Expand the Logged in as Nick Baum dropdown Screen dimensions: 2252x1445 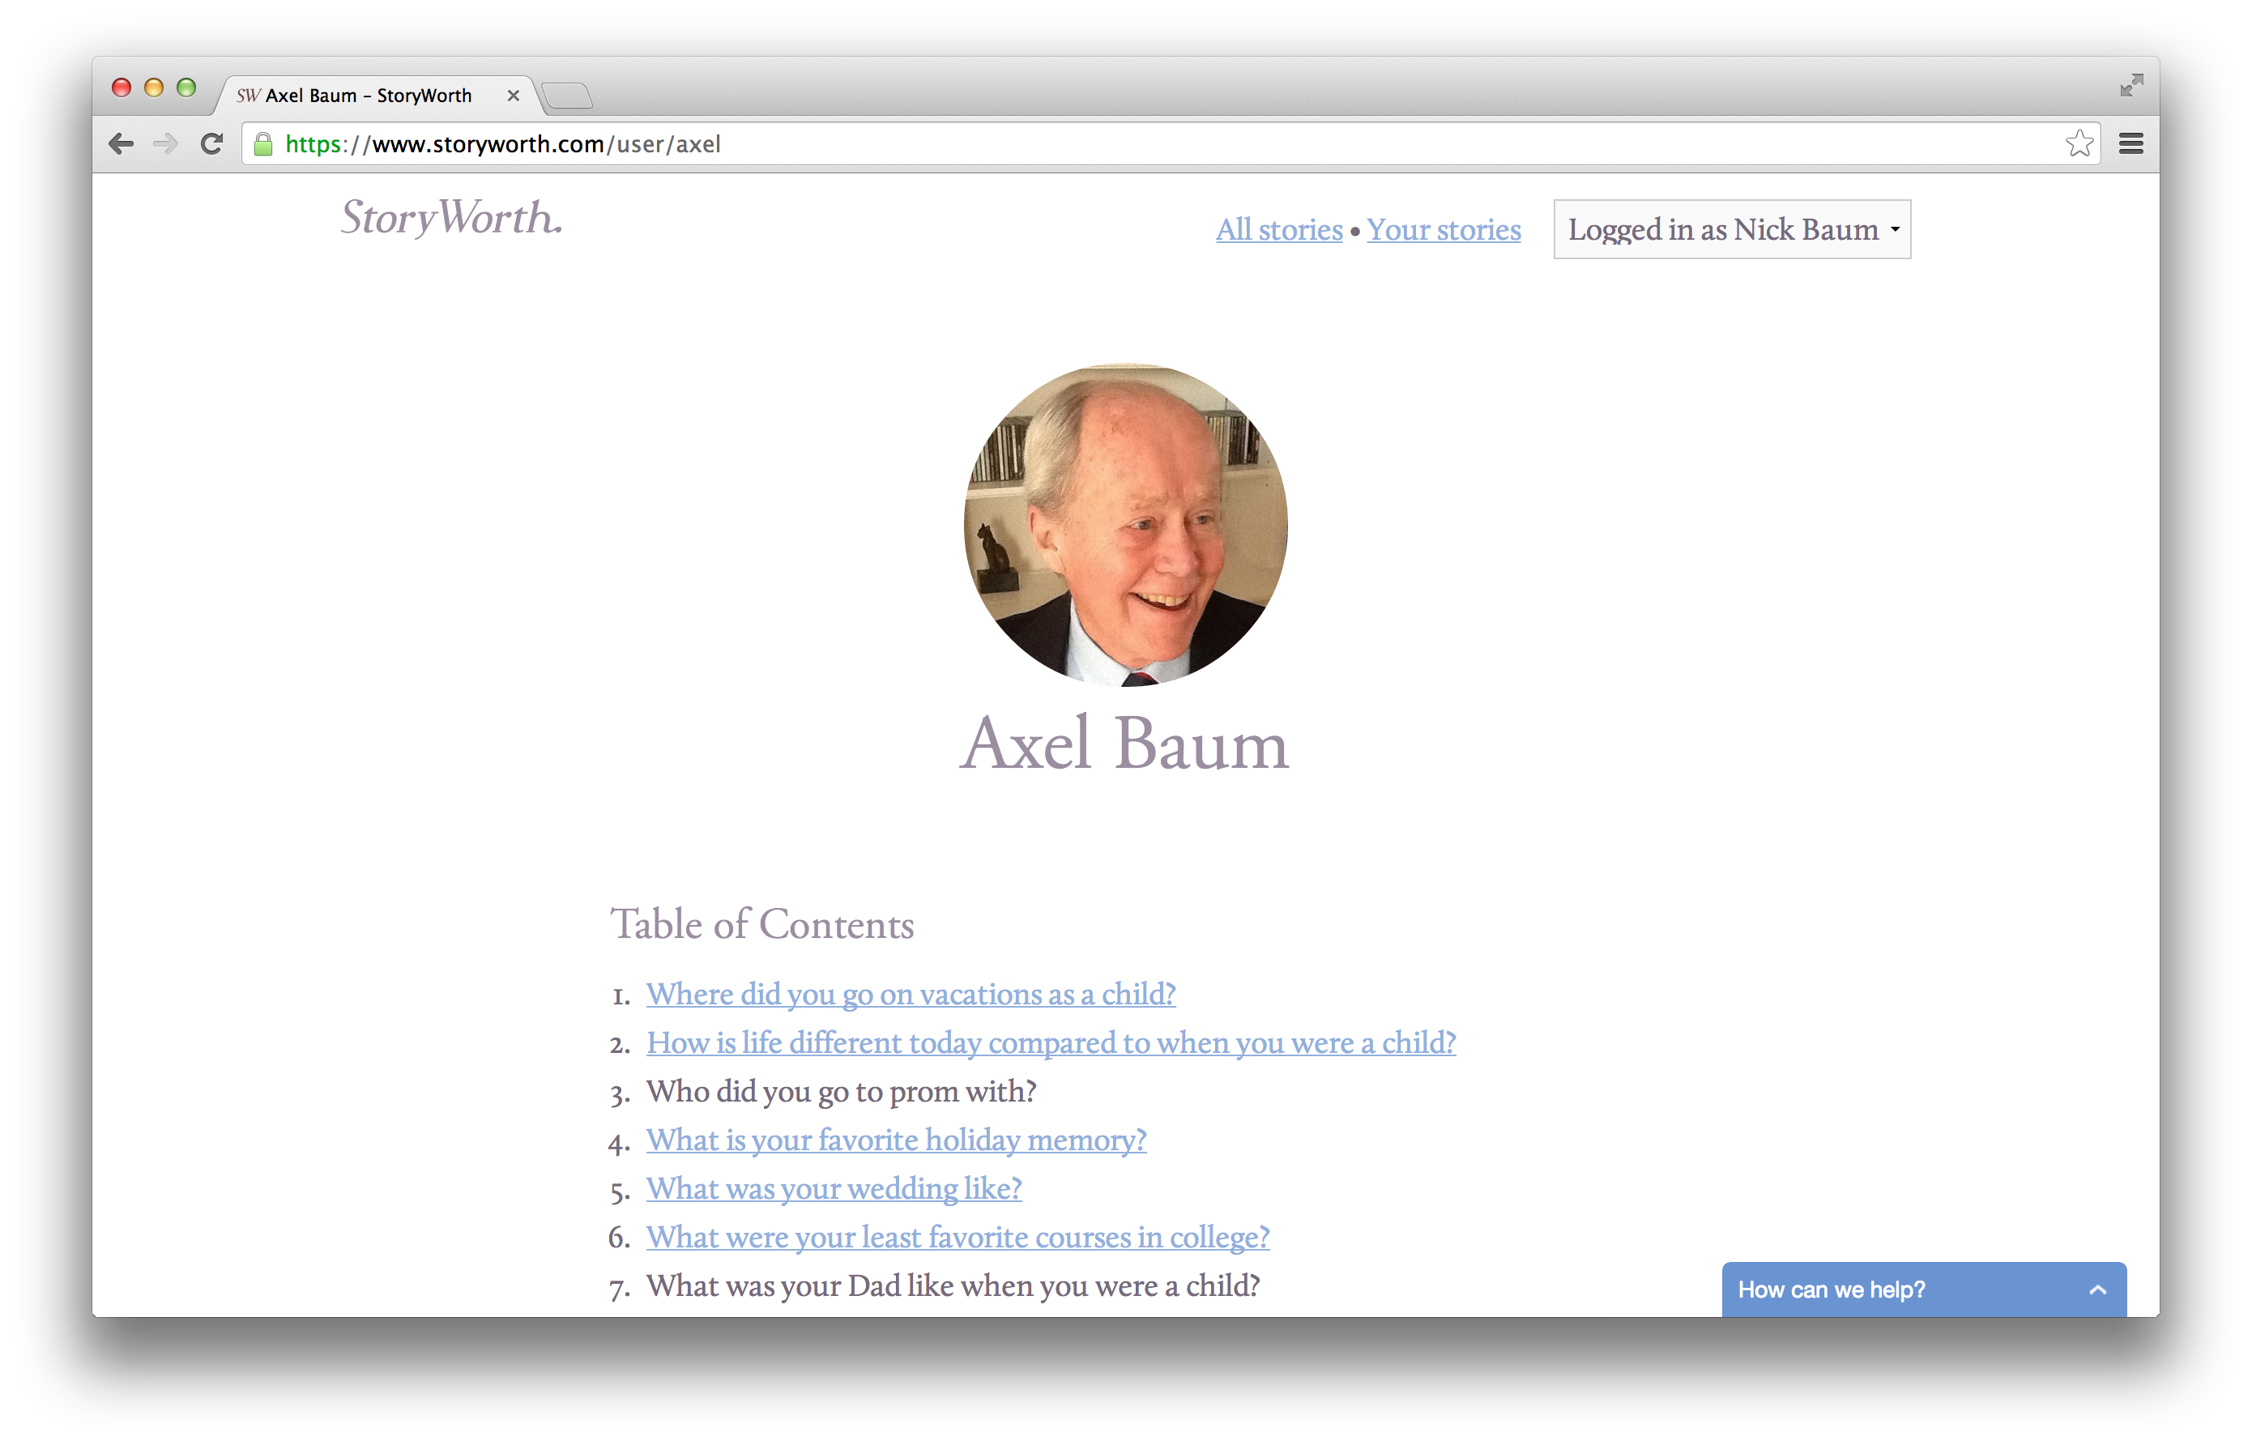[1732, 229]
